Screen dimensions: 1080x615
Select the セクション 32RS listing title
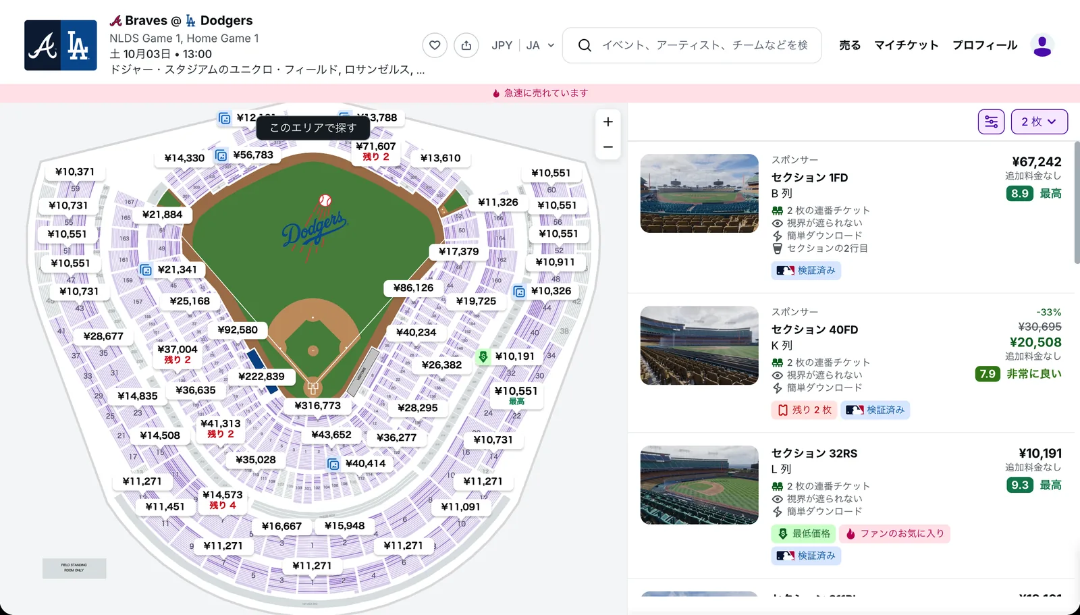(x=814, y=453)
